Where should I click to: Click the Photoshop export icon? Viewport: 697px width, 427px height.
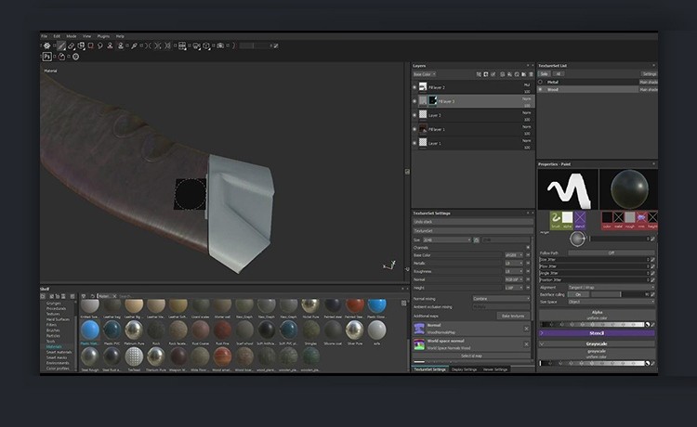pyautogui.click(x=47, y=57)
